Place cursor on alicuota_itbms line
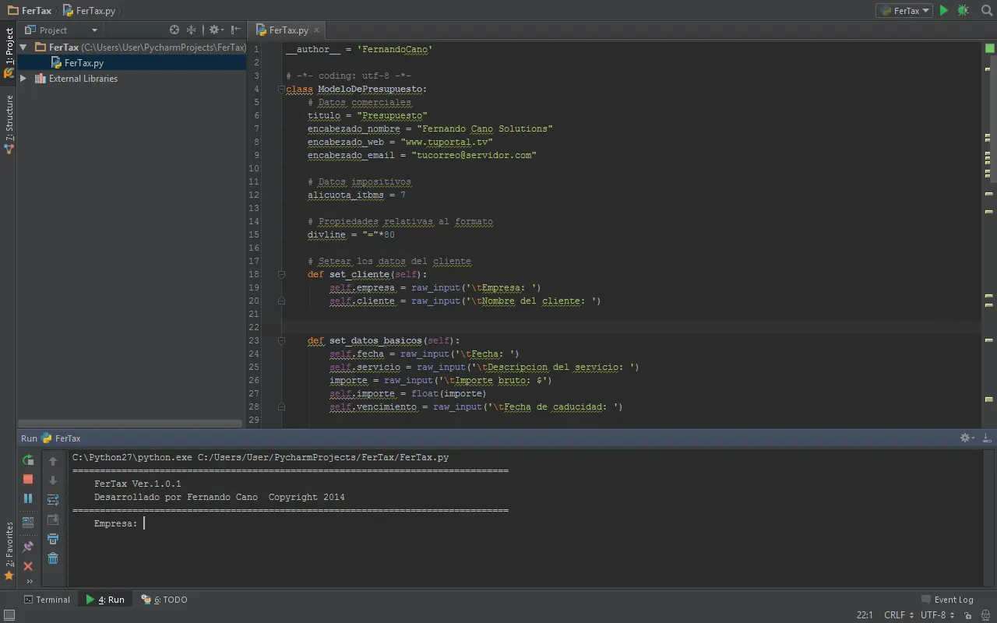The height and width of the screenshot is (623, 997). [x=357, y=195]
